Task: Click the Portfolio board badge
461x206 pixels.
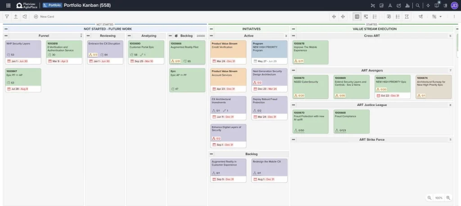Action: coord(52,5)
